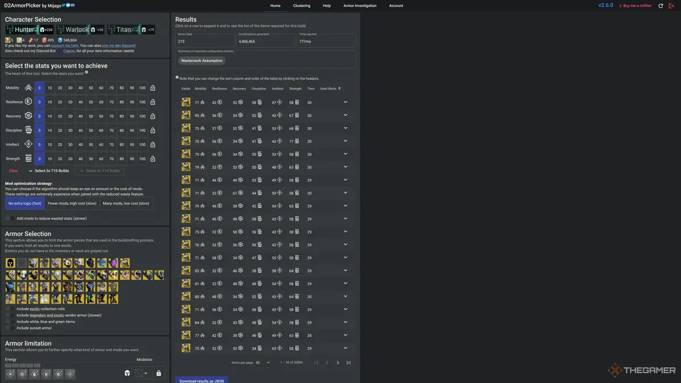Enable 'Add mods to reduce wasted stats'

10,218
